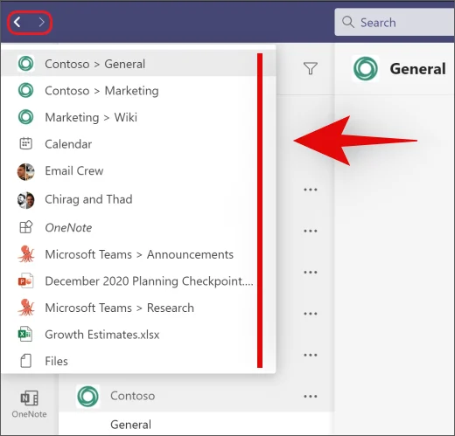This screenshot has width=455, height=436.
Task: Open Files from history list
Action: [138, 361]
